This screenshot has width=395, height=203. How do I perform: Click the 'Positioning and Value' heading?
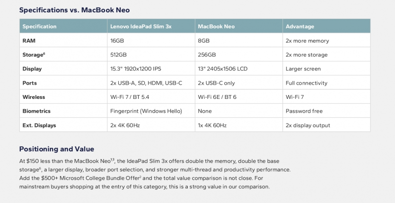tap(57, 149)
